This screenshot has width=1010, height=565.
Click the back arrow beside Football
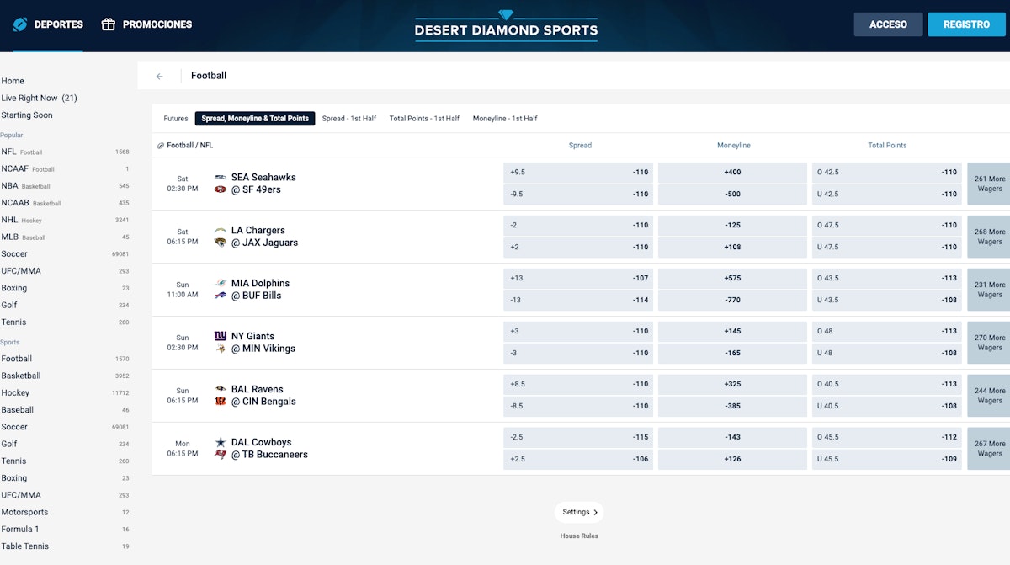click(x=160, y=76)
